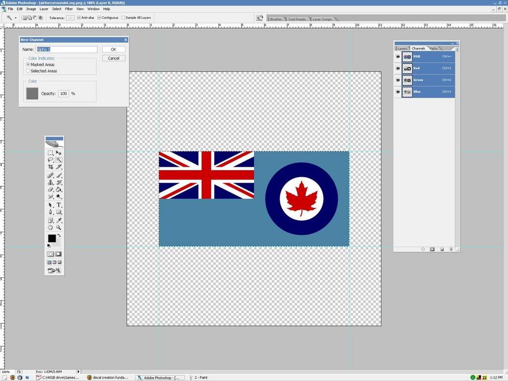Viewport: 508px width, 381px height.
Task: Open the Filter menu
Action: pyautogui.click(x=69, y=9)
